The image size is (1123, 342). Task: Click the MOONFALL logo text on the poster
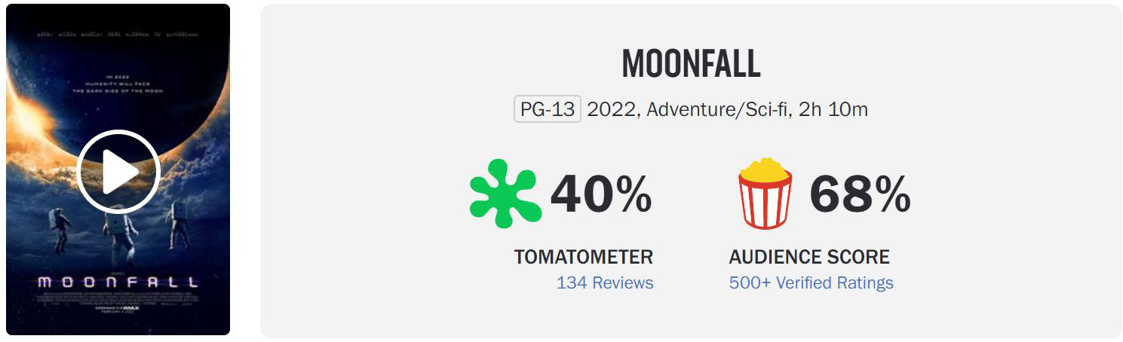118,282
